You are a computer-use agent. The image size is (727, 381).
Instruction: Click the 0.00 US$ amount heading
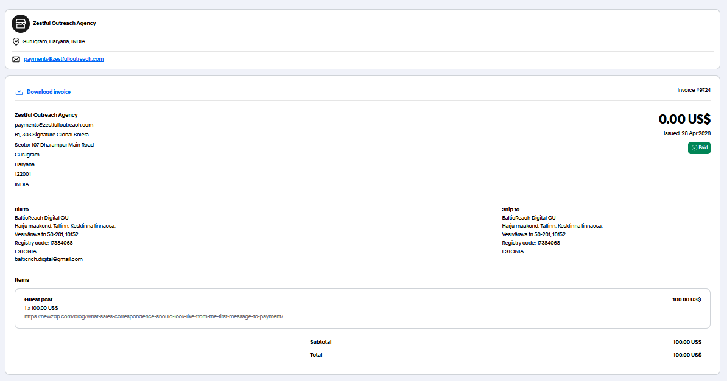coord(684,119)
